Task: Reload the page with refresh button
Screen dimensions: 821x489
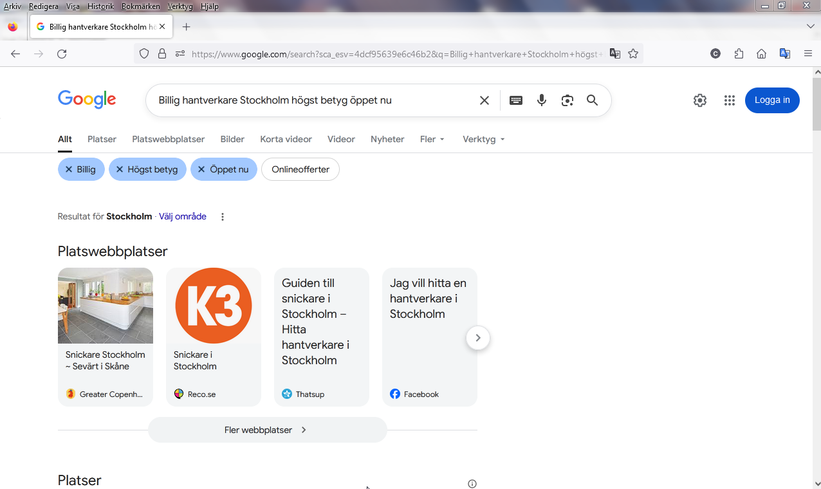Action: pyautogui.click(x=62, y=54)
